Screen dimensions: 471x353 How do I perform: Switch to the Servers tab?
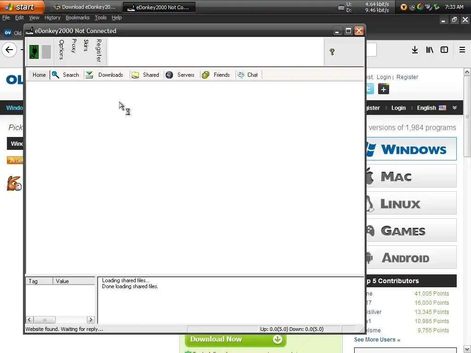point(186,75)
